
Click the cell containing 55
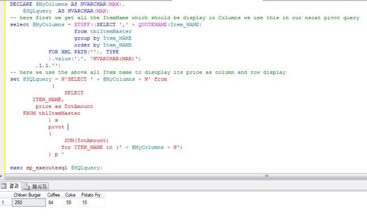pos(71,202)
